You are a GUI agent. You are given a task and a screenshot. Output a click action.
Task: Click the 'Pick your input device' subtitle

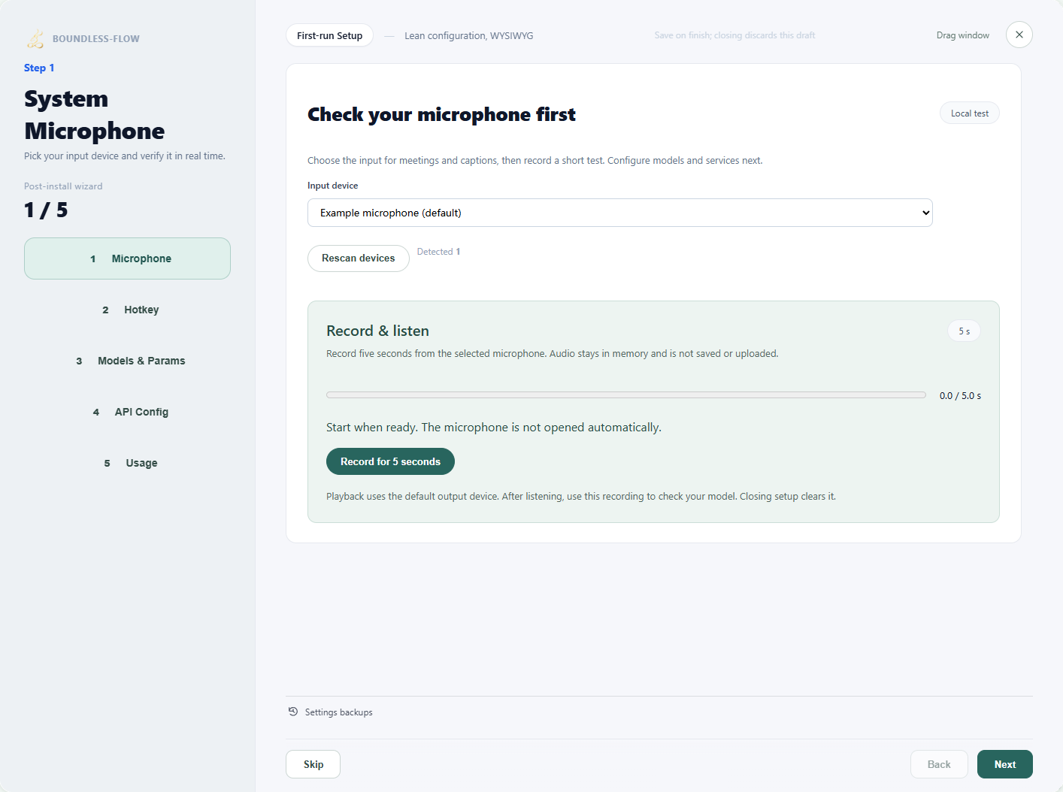coord(125,156)
